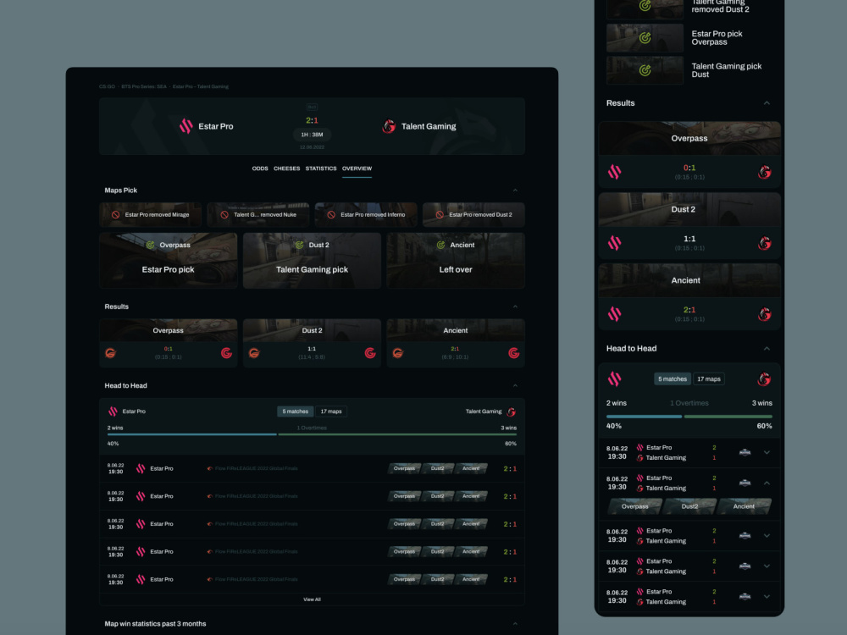Click target icon beside Ancient in desktop Maps Pick
This screenshot has height=635, width=847.
pyautogui.click(x=440, y=245)
